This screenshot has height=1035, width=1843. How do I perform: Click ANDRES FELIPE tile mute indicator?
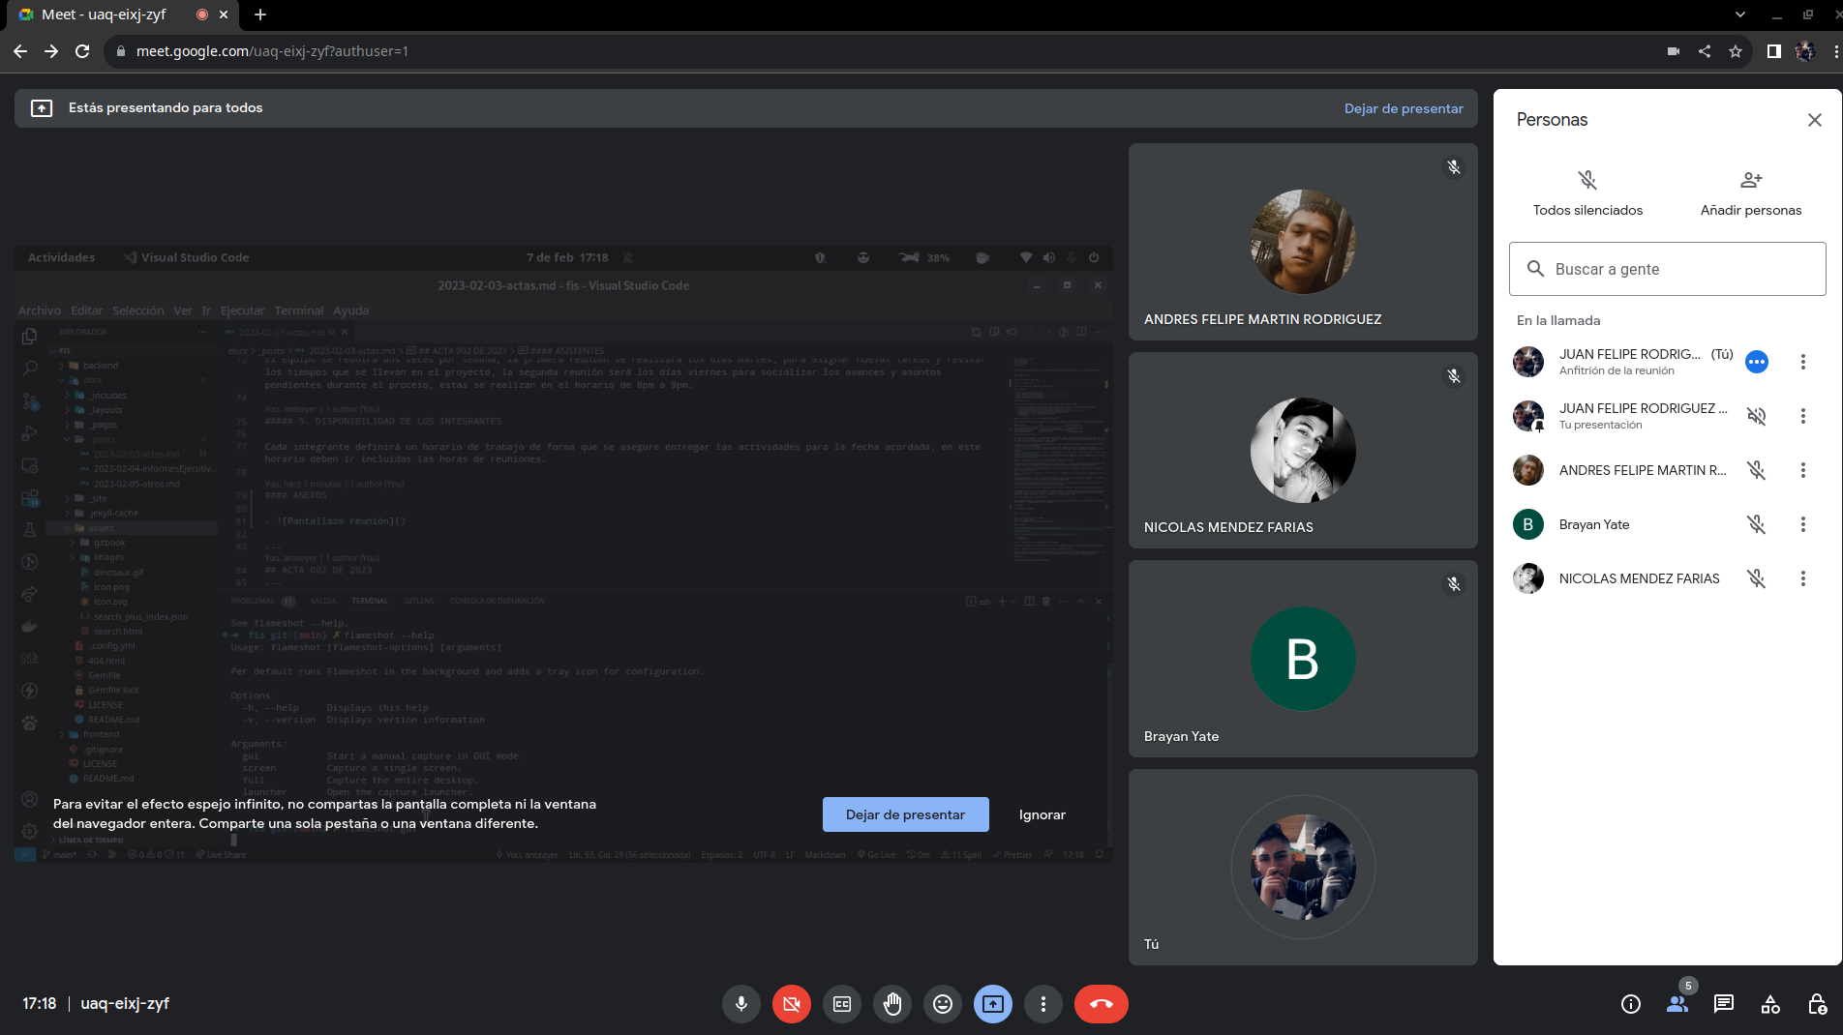click(x=1454, y=167)
